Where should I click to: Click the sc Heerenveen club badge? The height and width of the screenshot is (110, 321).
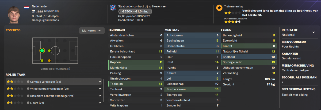pyautogui.click(x=113, y=8)
